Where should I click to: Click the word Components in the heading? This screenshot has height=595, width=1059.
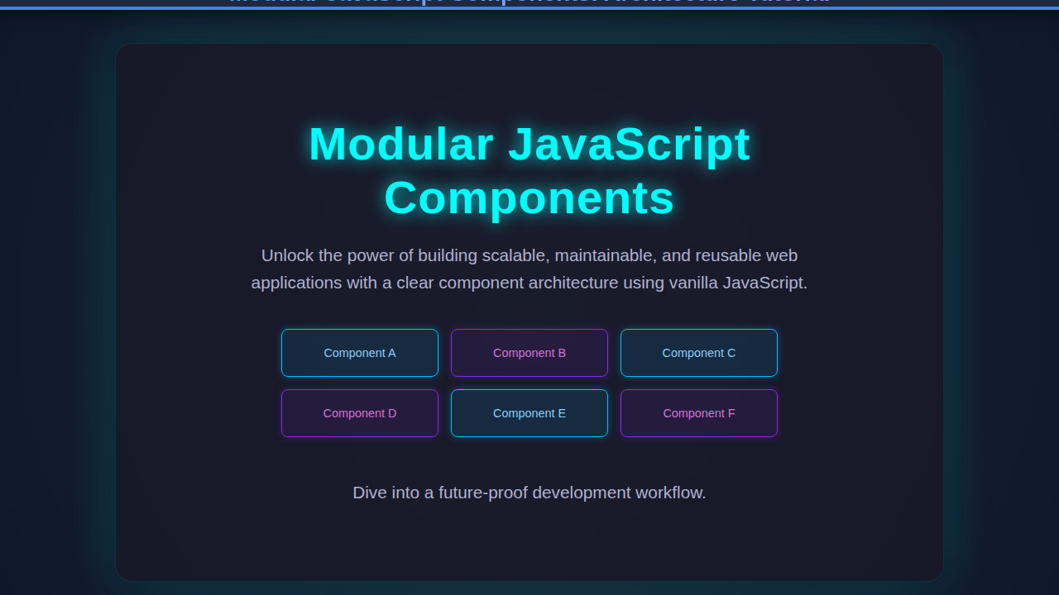[x=529, y=198]
